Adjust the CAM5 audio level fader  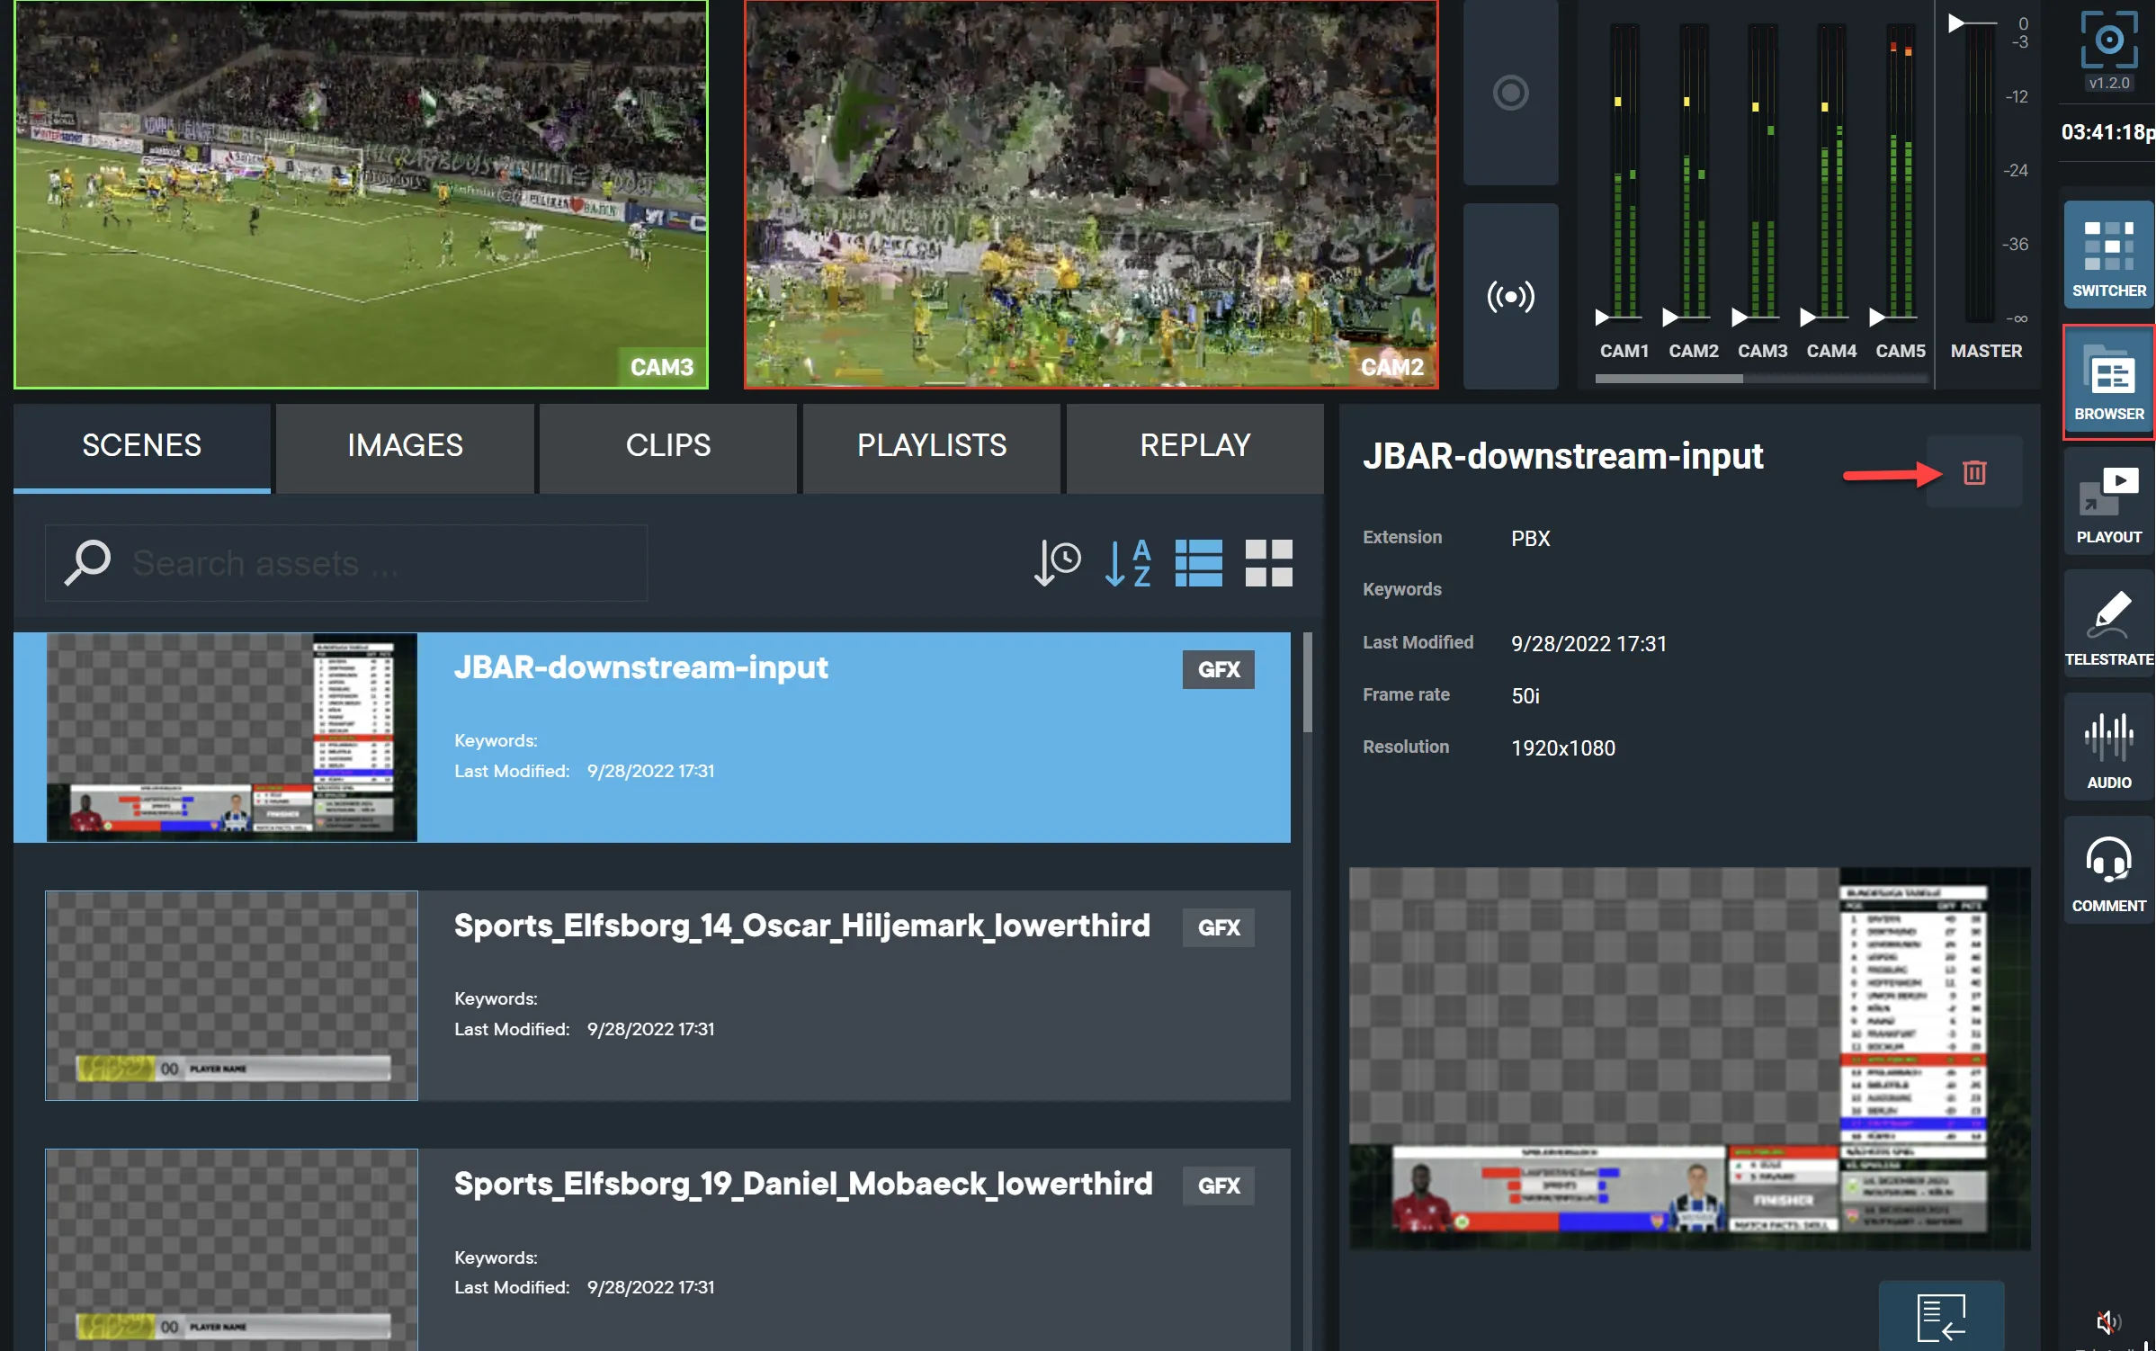coord(1877,317)
